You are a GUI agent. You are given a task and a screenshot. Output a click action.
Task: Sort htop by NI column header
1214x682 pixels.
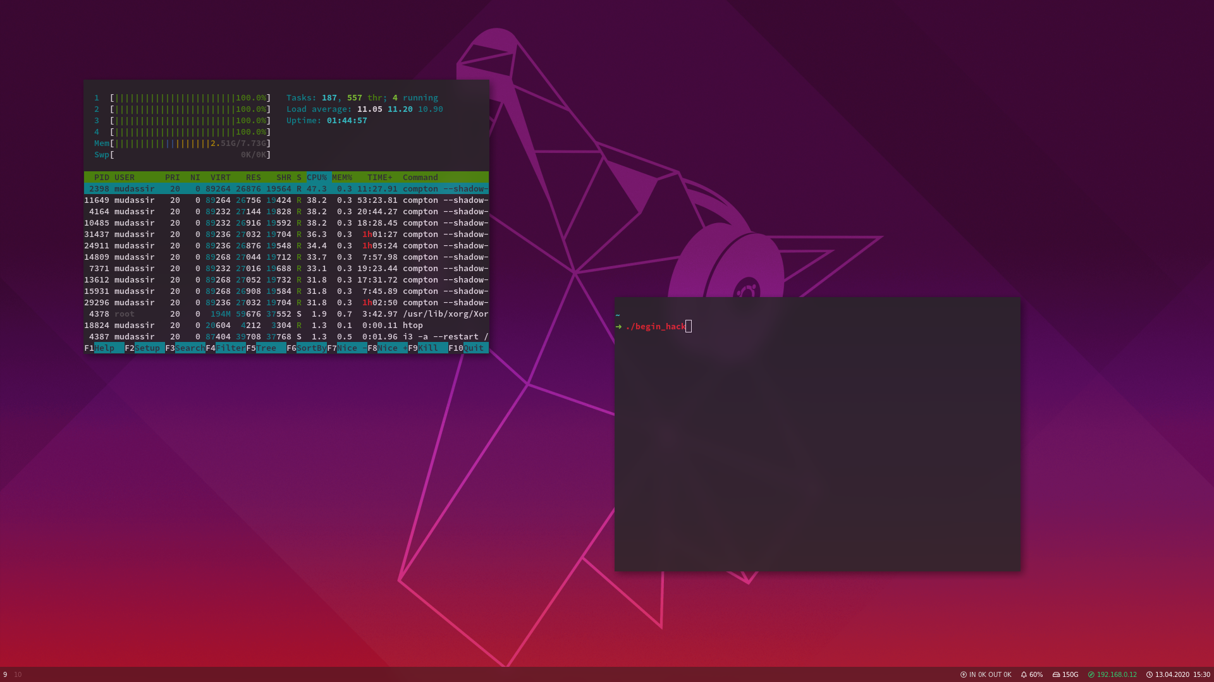[x=195, y=178]
